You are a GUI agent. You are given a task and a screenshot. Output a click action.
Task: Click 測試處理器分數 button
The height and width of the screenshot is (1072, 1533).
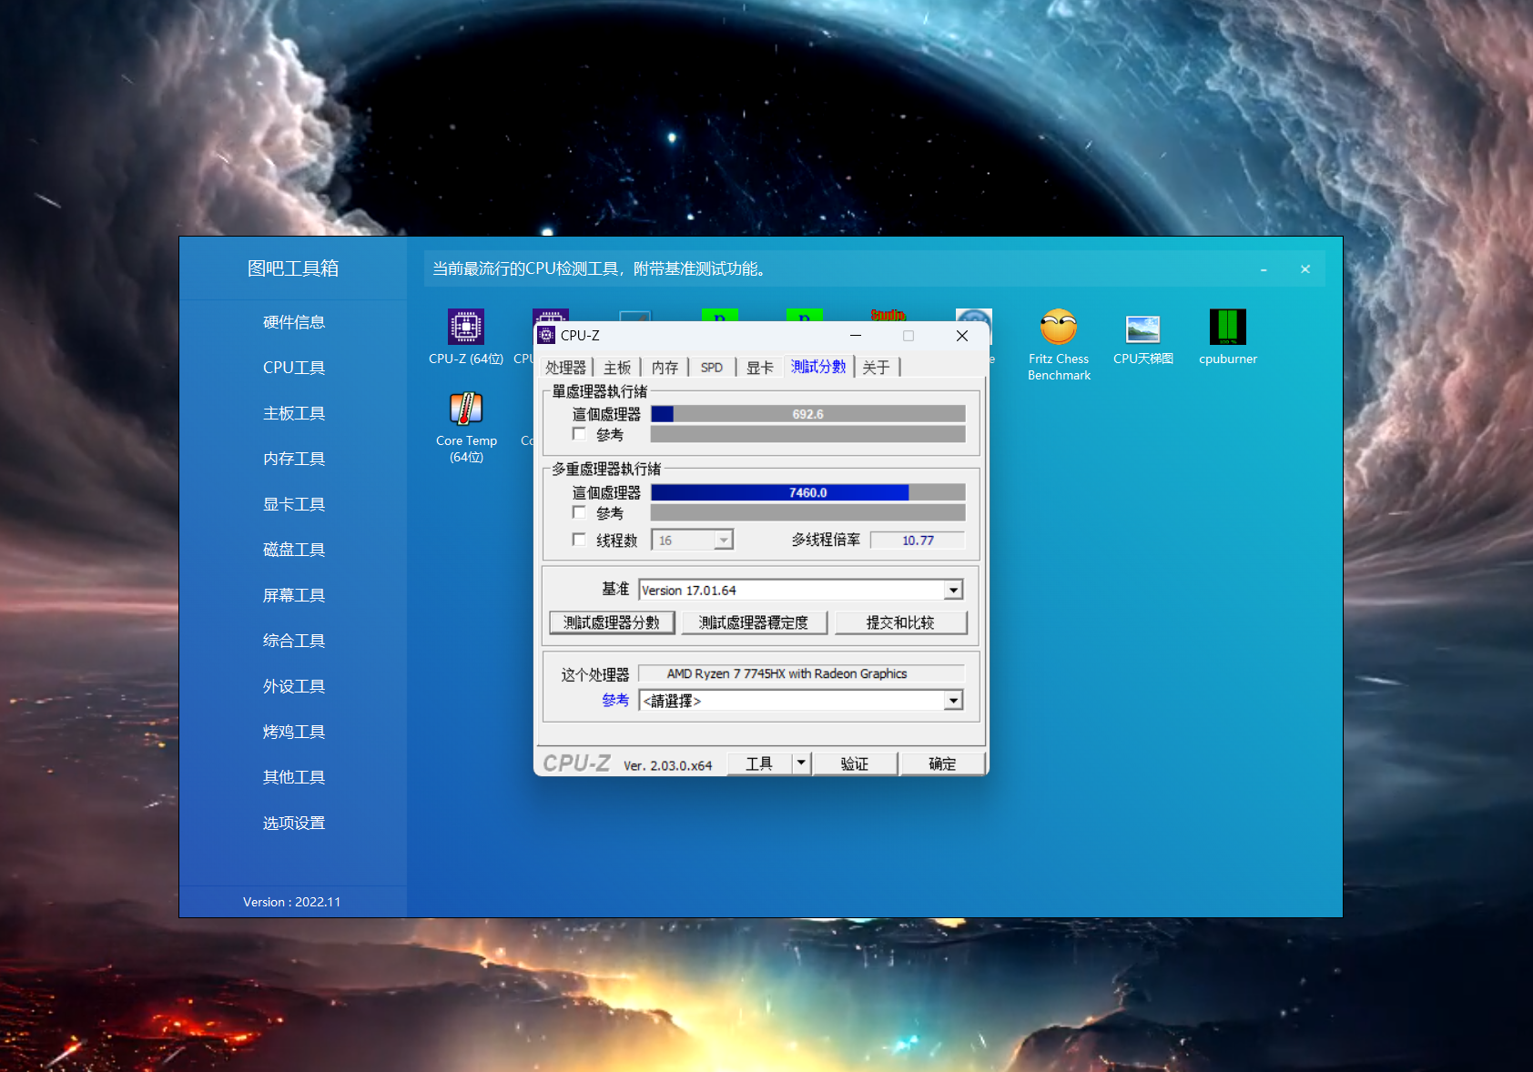(x=612, y=622)
